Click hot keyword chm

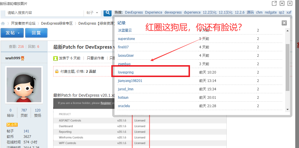(x=259, y=12)
